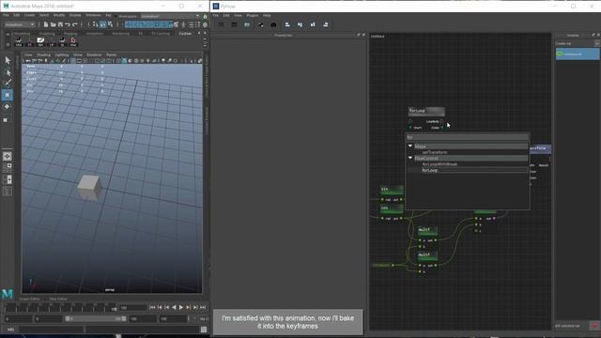Click the node search field containing 'for'
This screenshot has height=338, width=601.
point(468,137)
